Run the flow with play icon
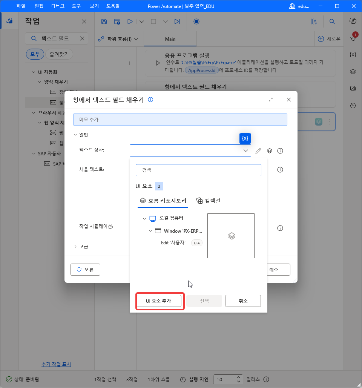This screenshot has height=388, width=362. click(x=130, y=21)
